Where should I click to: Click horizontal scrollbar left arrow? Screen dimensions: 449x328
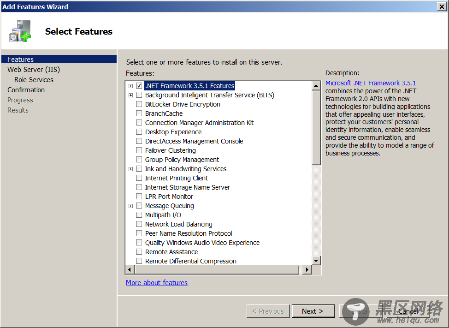[x=130, y=269]
